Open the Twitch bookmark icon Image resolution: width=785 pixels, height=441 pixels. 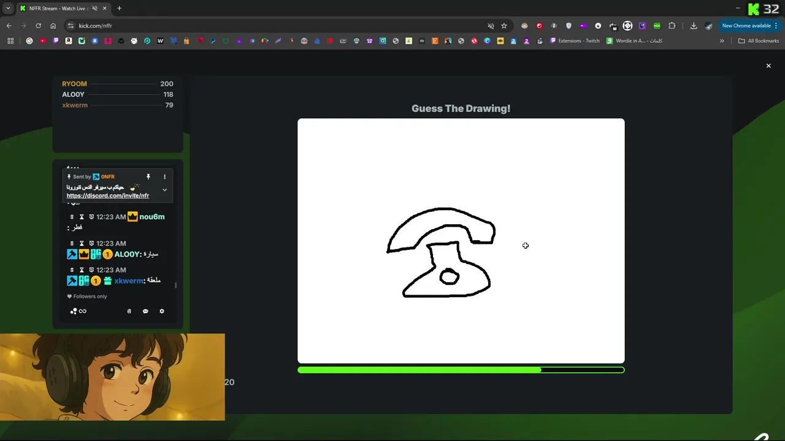pyautogui.click(x=56, y=41)
